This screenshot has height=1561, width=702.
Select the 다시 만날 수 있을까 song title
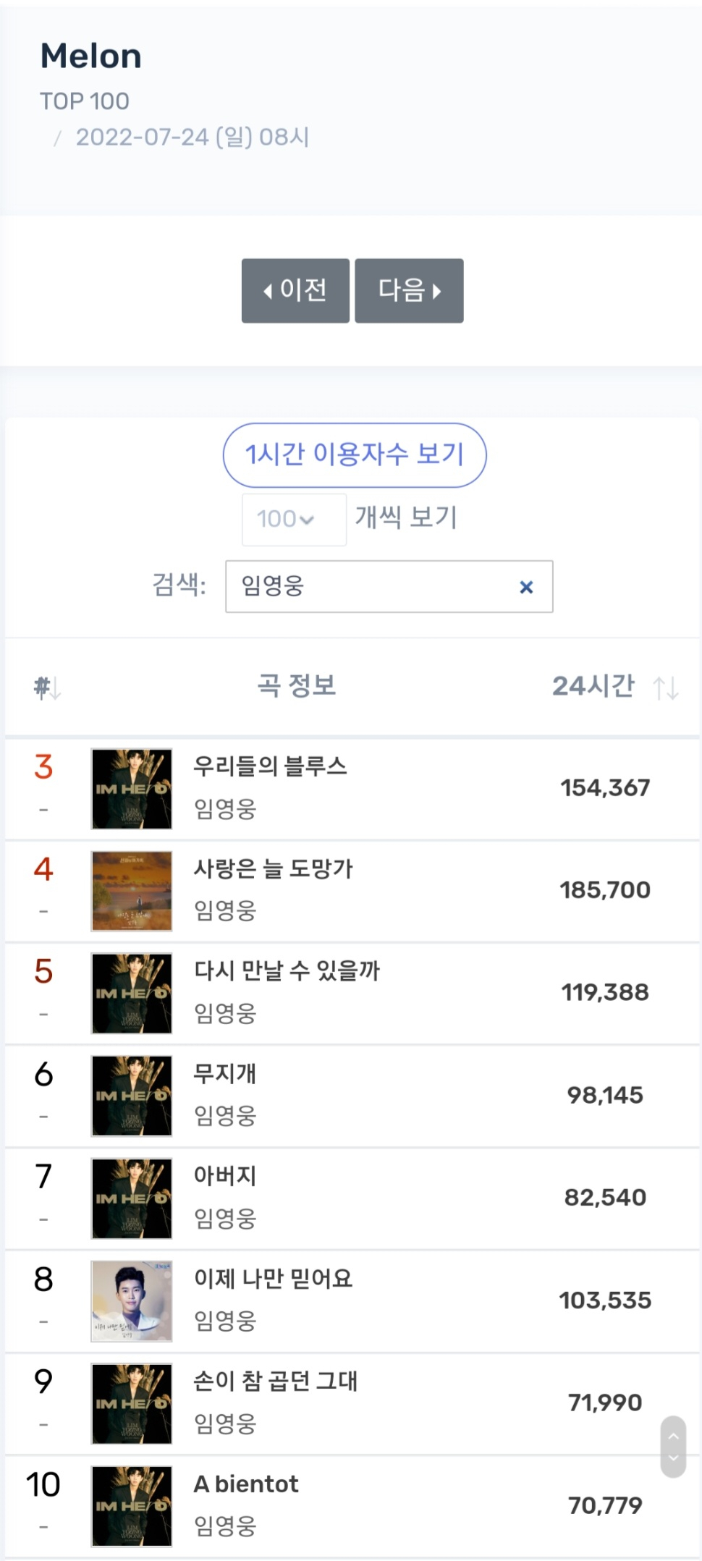coord(287,970)
